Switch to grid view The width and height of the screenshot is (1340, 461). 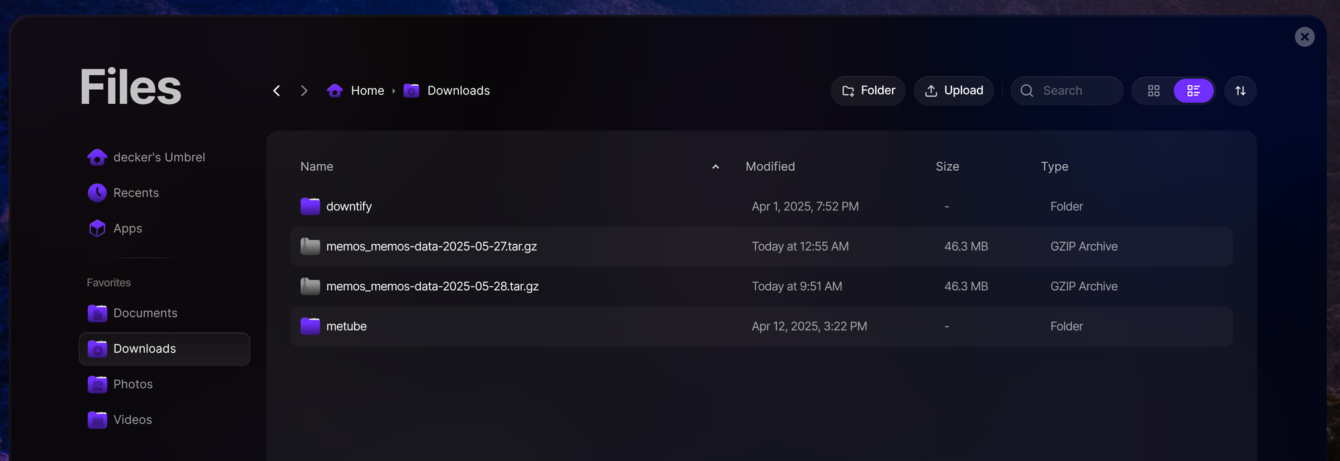pyautogui.click(x=1154, y=90)
